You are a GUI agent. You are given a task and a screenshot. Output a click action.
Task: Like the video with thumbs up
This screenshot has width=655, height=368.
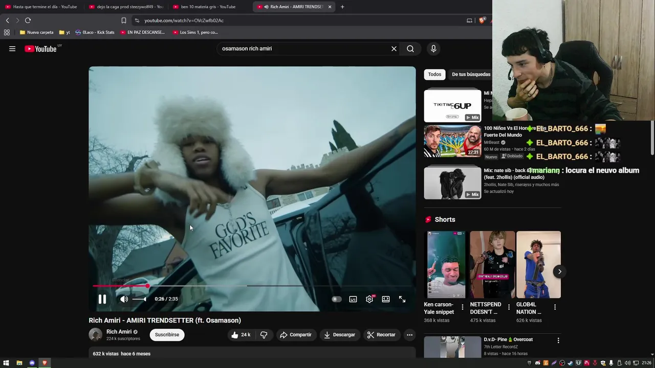pyautogui.click(x=241, y=335)
